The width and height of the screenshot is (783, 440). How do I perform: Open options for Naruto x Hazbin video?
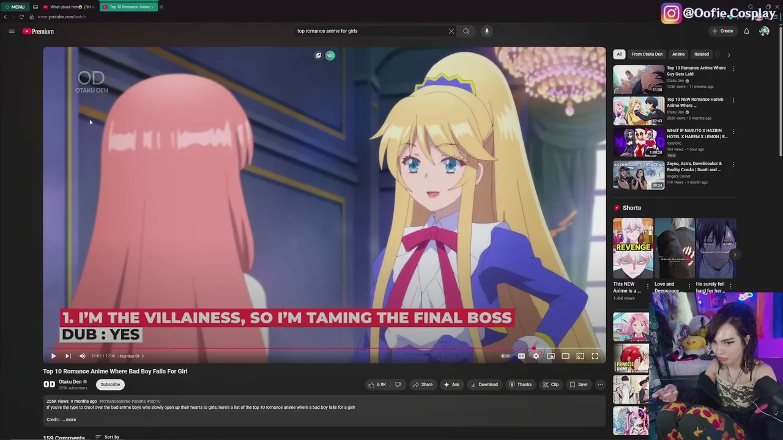tap(733, 131)
